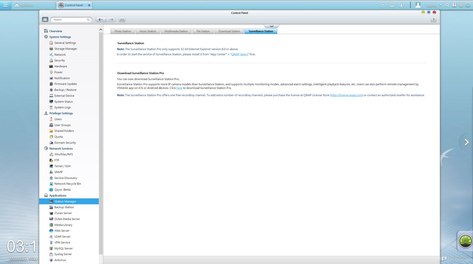Open General Settings
Viewport: 473px width, 264px height.
point(65,43)
